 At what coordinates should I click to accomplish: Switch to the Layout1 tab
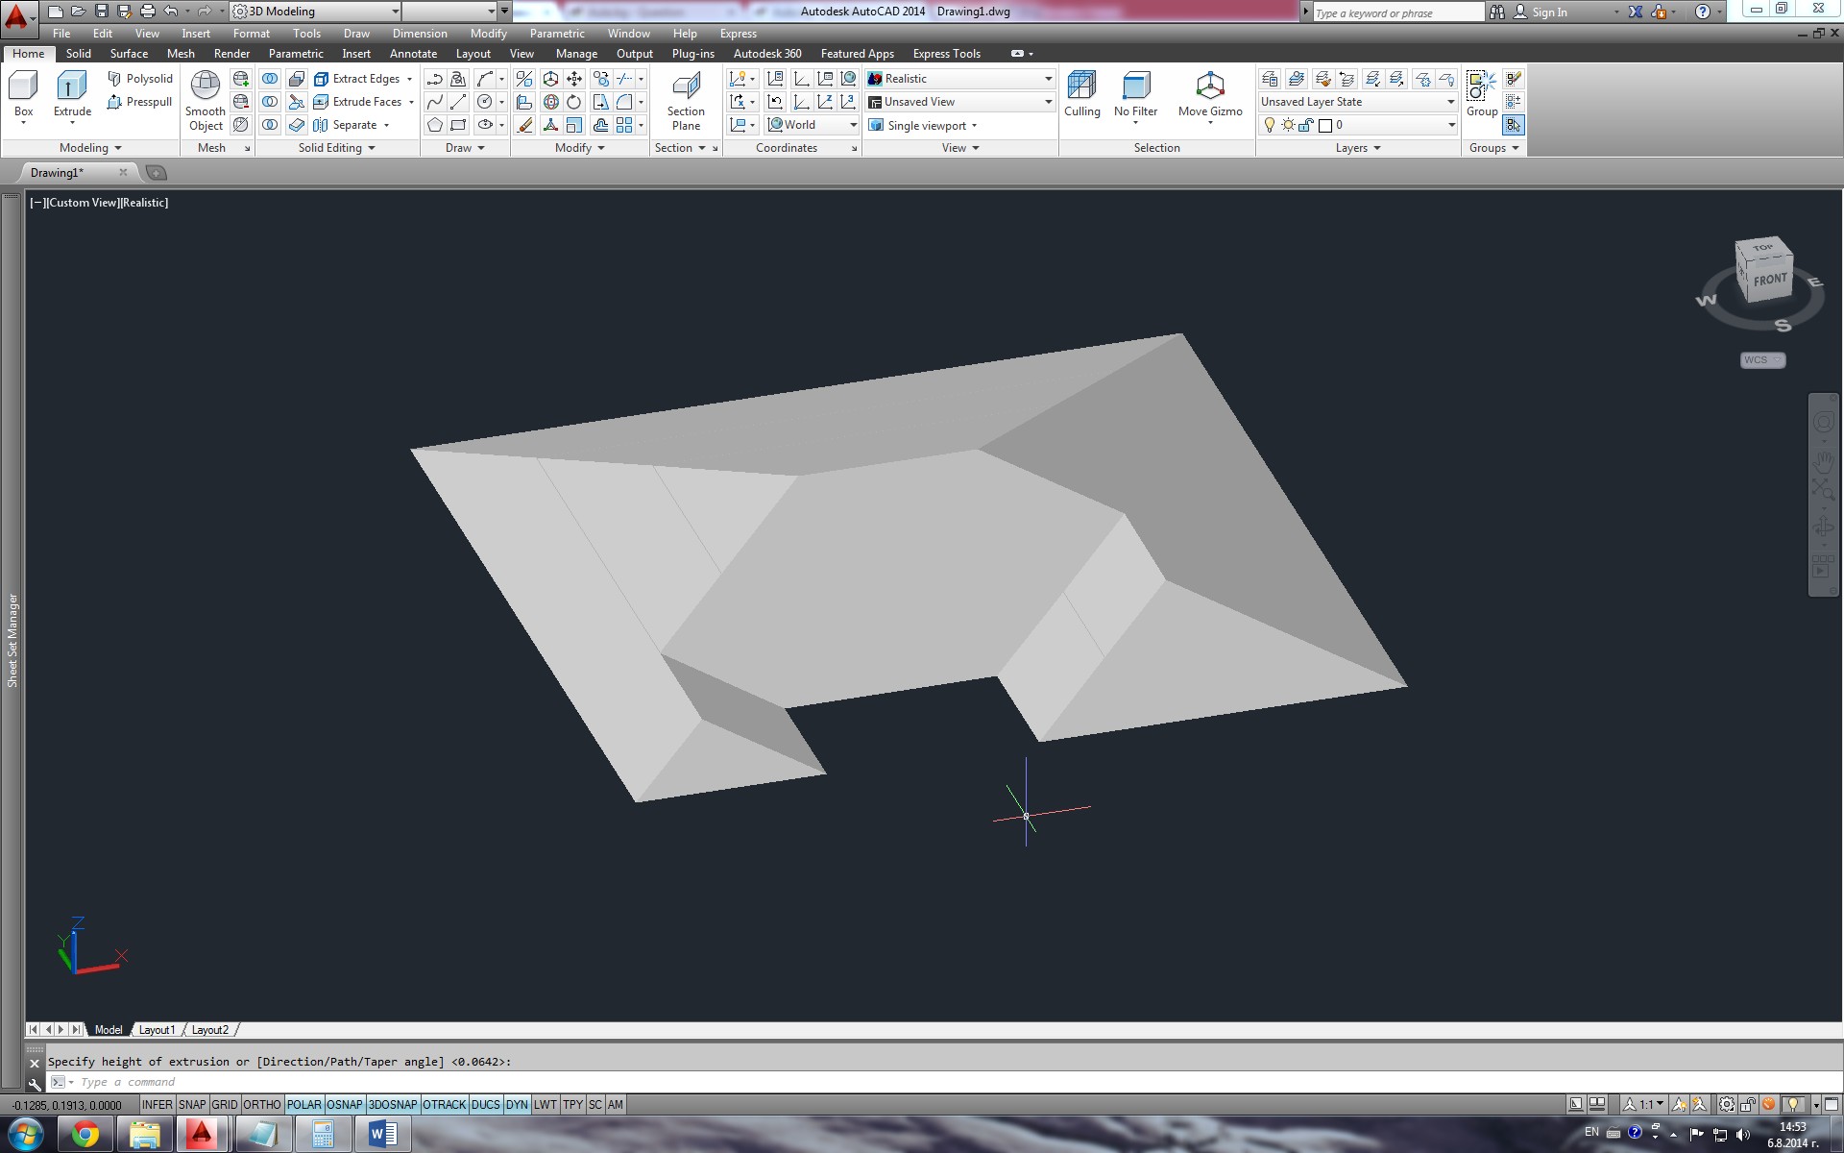(x=157, y=1030)
